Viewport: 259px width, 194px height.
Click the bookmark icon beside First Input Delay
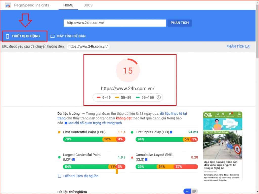[x=171, y=132]
